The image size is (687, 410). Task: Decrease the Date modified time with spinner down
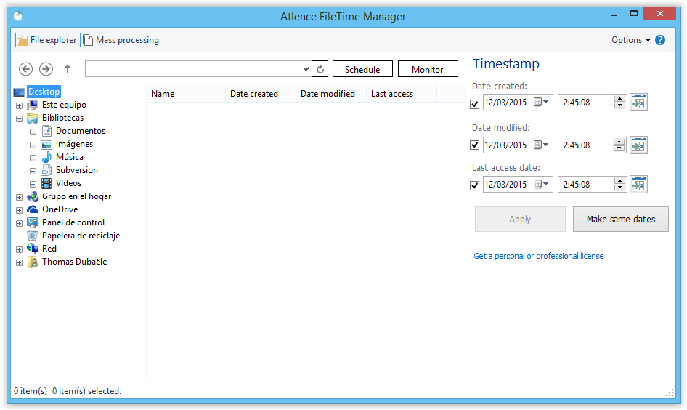(619, 148)
